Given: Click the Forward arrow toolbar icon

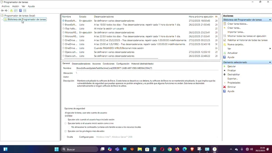Looking at the screenshot, I should point(6,10).
